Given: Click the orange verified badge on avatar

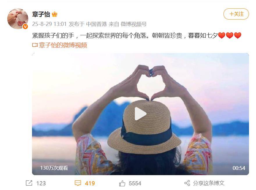Looking at the screenshot, I should point(25,26).
